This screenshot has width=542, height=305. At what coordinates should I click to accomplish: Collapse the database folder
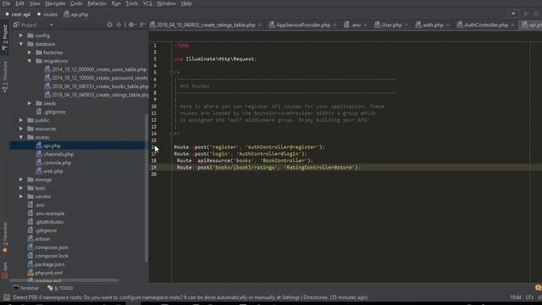pyautogui.click(x=21, y=44)
